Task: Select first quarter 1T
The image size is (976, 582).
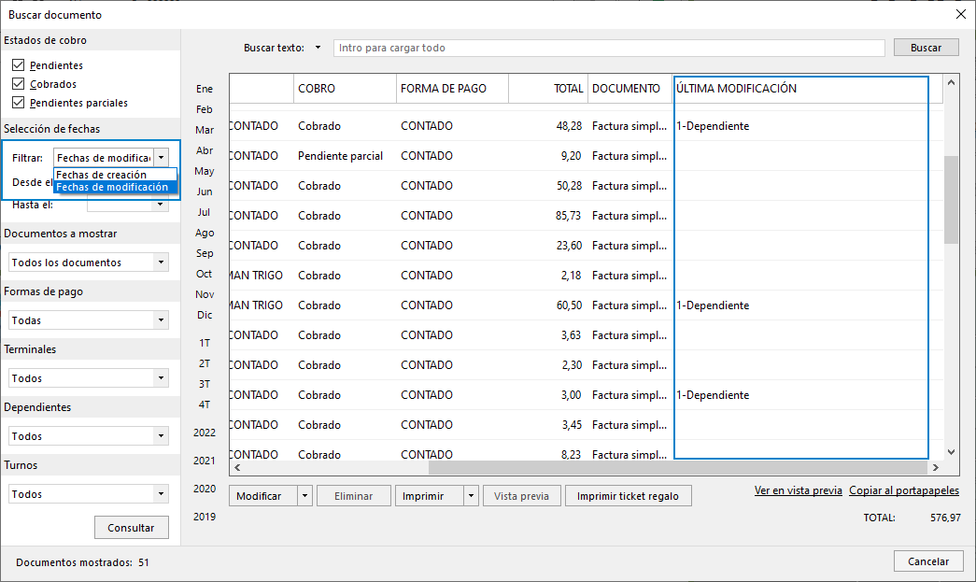Action: pos(205,342)
